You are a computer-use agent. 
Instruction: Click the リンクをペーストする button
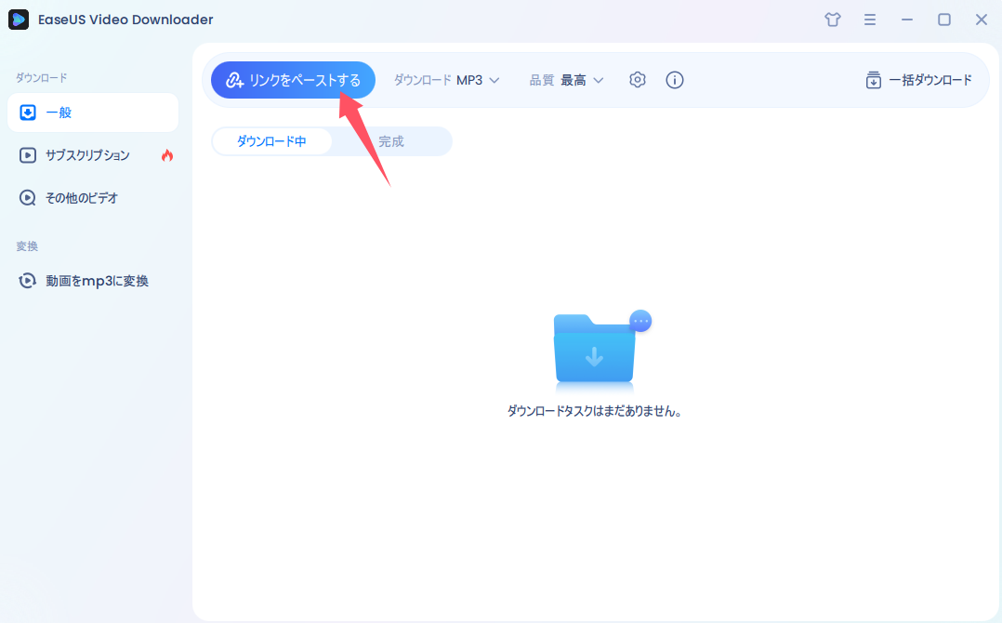(x=293, y=80)
